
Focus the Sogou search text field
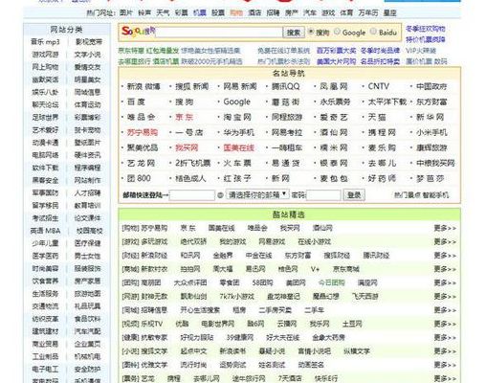point(219,33)
